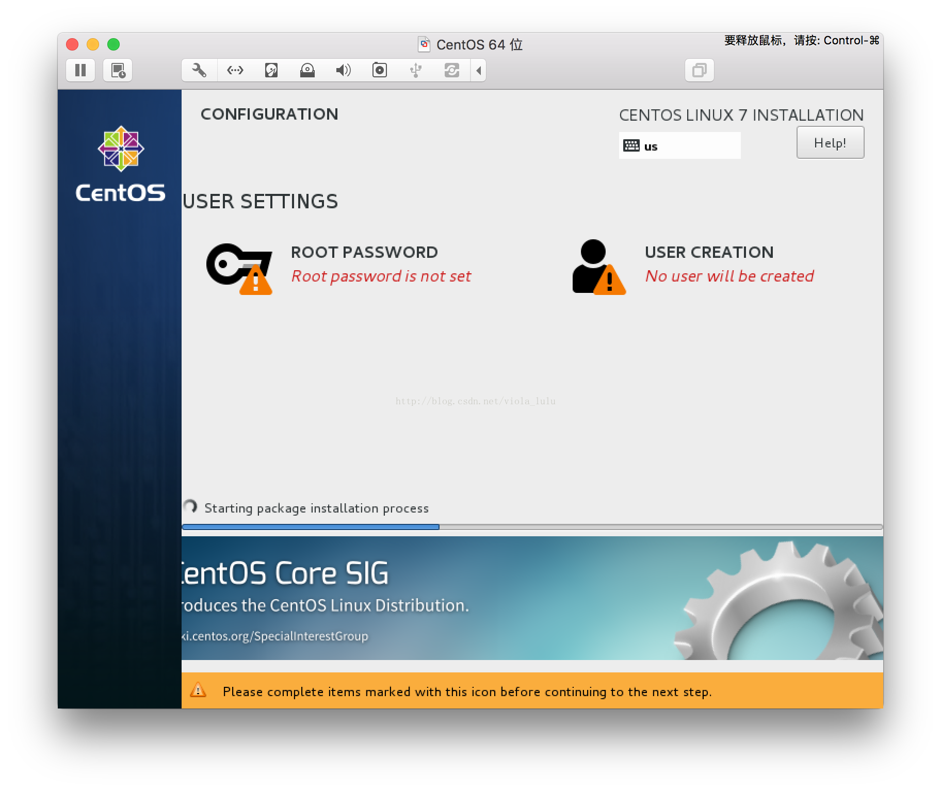The height and width of the screenshot is (791, 941).
Task: Click 'Root password is not set' text
Action: 381,276
